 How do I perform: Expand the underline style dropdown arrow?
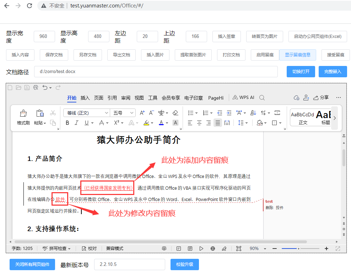pos(92,123)
